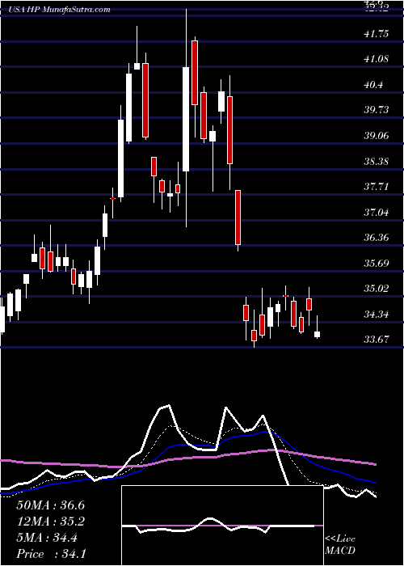
Task: Click the 5MA : 34.4 readout
Action: pyautogui.click(x=47, y=538)
